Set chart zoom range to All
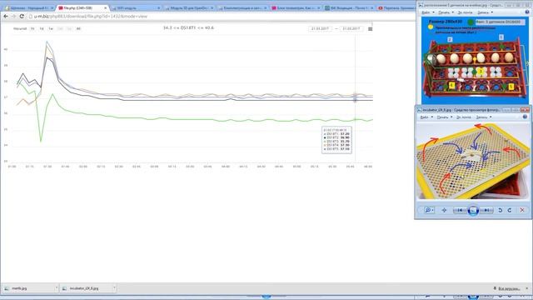Viewport: 533px width, 300px height. pyautogui.click(x=78, y=28)
